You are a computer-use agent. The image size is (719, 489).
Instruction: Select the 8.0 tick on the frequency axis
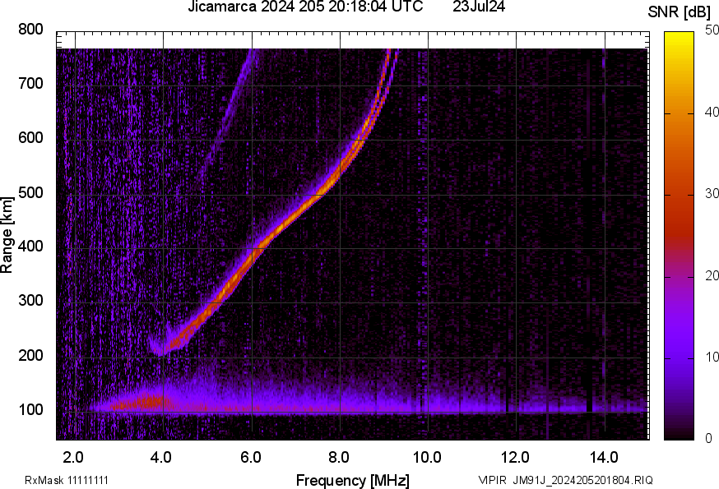[339, 455]
